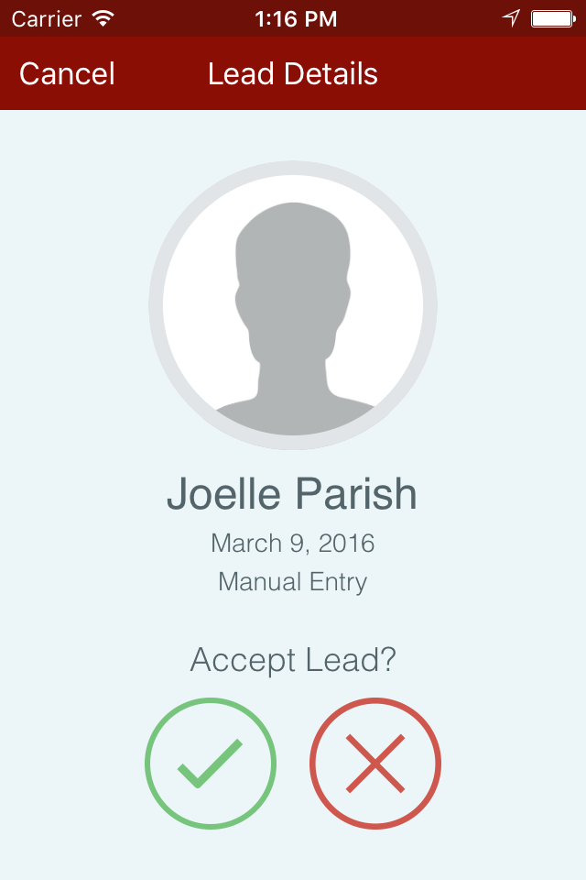Screen dimensions: 586x880
Task: Tap the lead name Joelle Parish
Action: coord(292,494)
